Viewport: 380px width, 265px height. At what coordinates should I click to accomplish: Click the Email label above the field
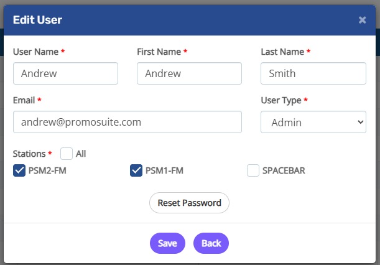point(24,100)
